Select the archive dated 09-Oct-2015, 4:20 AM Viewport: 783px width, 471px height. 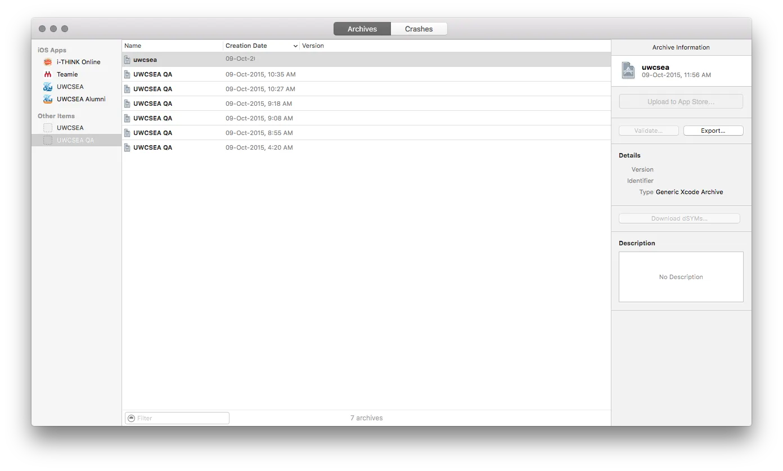coord(366,147)
